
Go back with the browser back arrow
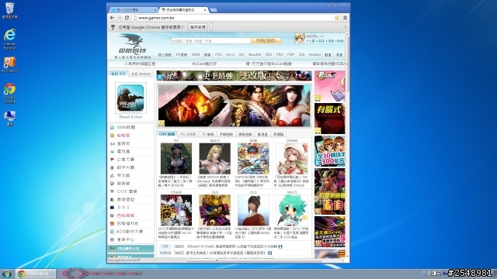pyautogui.click(x=112, y=18)
